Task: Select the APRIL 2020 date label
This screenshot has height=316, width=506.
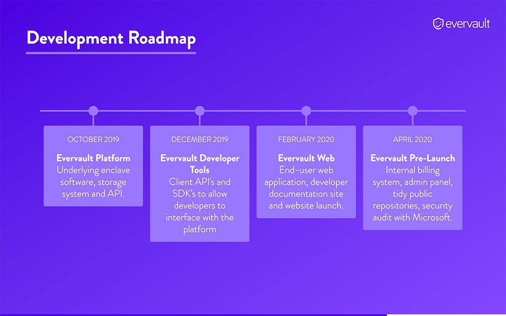Action: [x=412, y=139]
